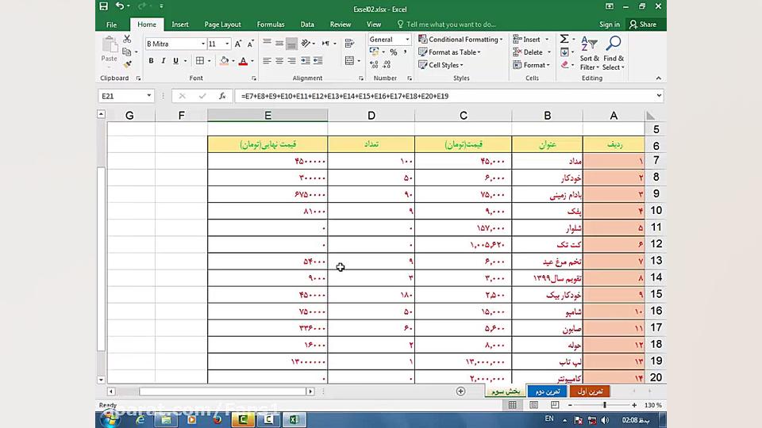Image resolution: width=762 pixels, height=428 pixels.
Task: Click the Save icon in title bar
Action: point(103,6)
